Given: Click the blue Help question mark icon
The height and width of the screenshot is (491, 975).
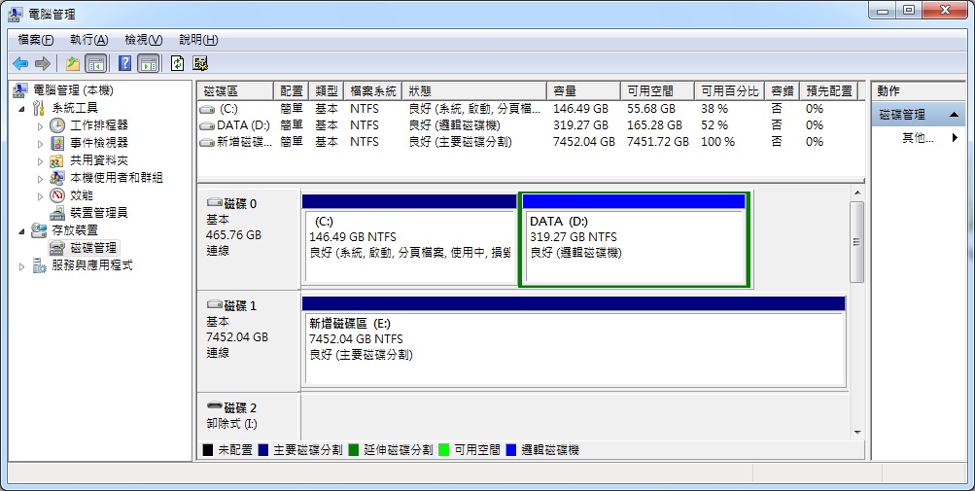Looking at the screenshot, I should (125, 63).
